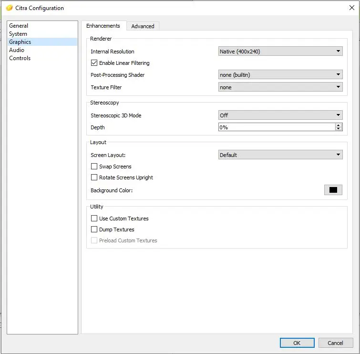Open the Controls settings category
The width and height of the screenshot is (360, 354).
pos(20,58)
